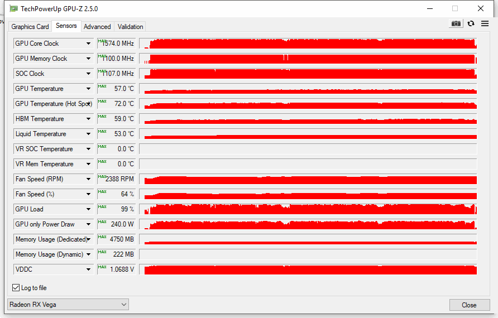The height and width of the screenshot is (318, 498).
Task: Click the 57.0 °C GPU temperature value
Action: [117, 89]
